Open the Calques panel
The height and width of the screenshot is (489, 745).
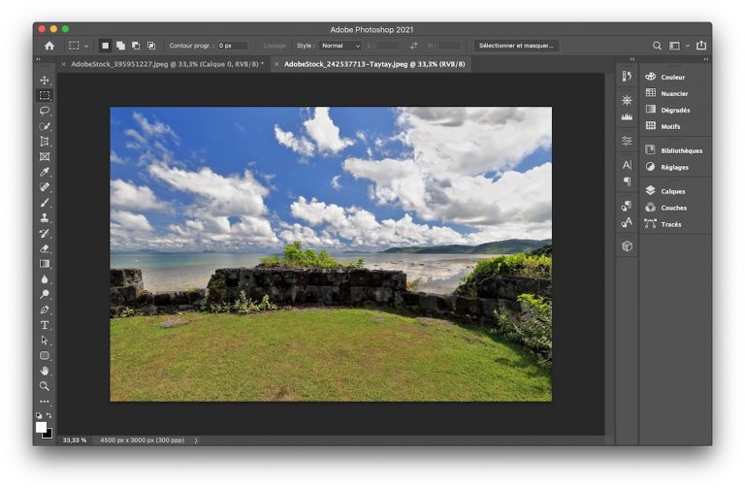pyautogui.click(x=675, y=191)
